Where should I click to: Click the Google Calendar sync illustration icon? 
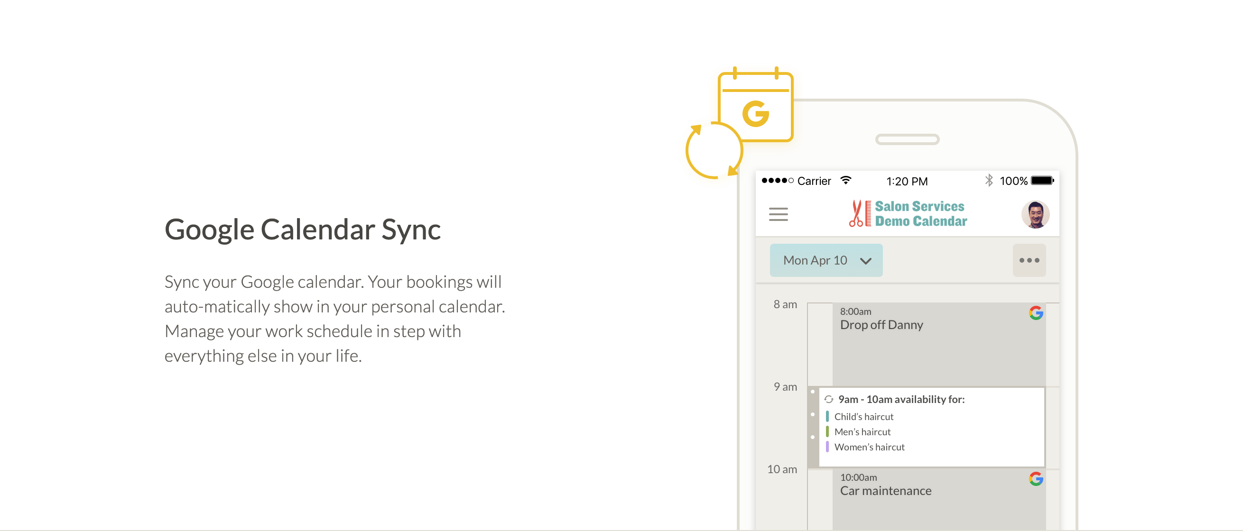coord(739,123)
